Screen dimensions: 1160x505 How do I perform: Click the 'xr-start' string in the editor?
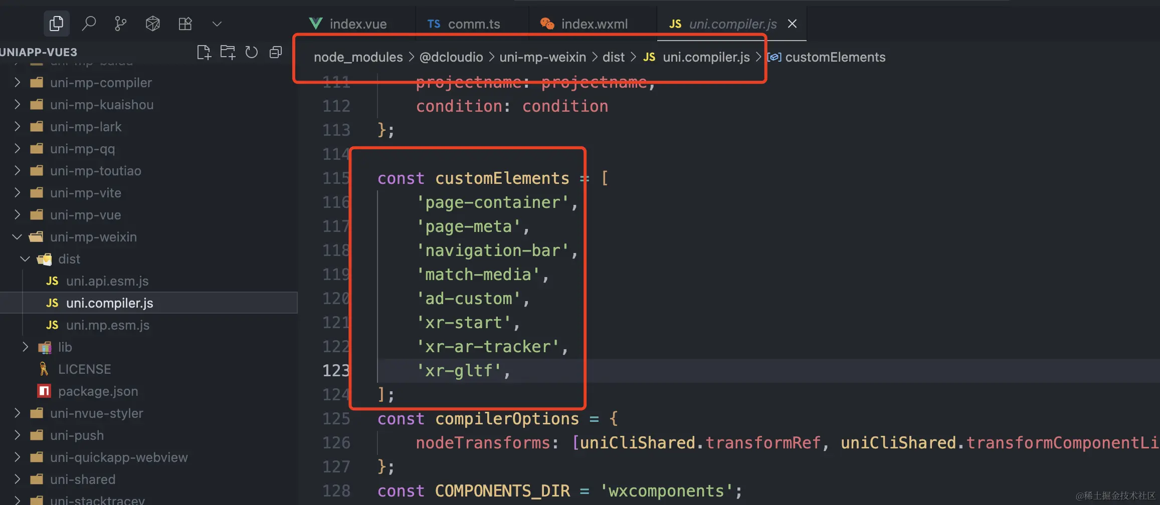pos(464,323)
